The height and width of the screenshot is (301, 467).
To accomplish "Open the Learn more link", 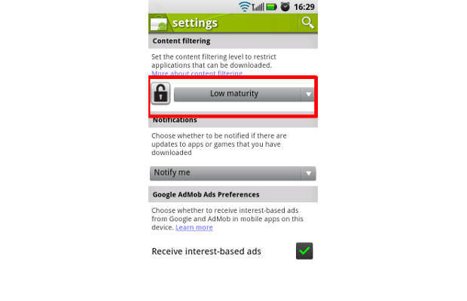I will (x=194, y=227).
